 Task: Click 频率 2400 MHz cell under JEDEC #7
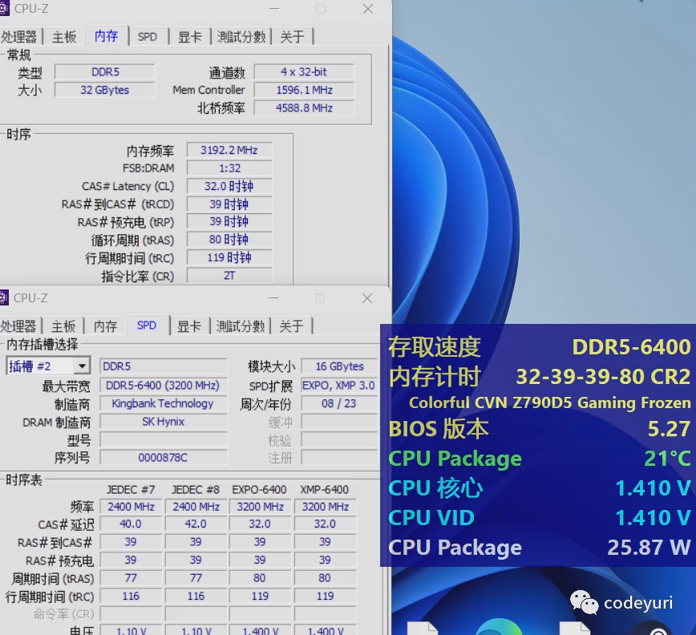click(x=131, y=506)
